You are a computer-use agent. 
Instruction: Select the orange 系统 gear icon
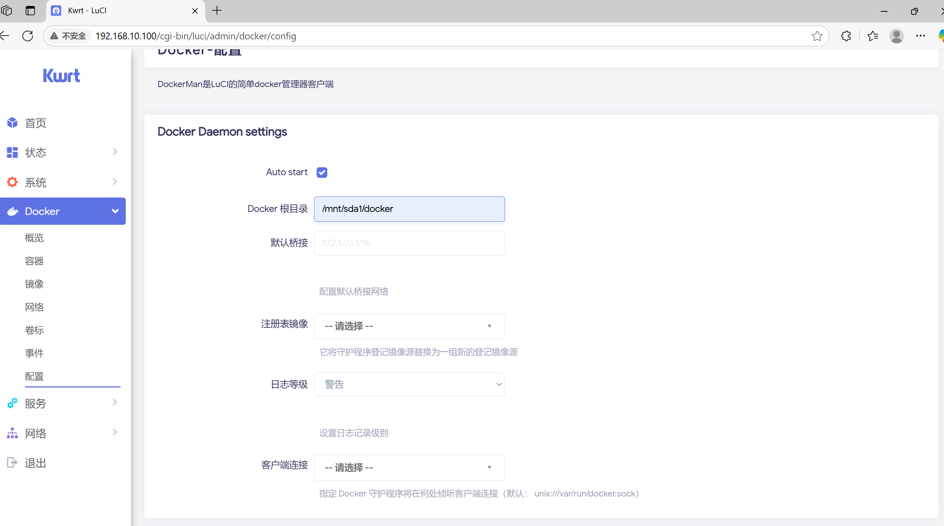point(12,182)
